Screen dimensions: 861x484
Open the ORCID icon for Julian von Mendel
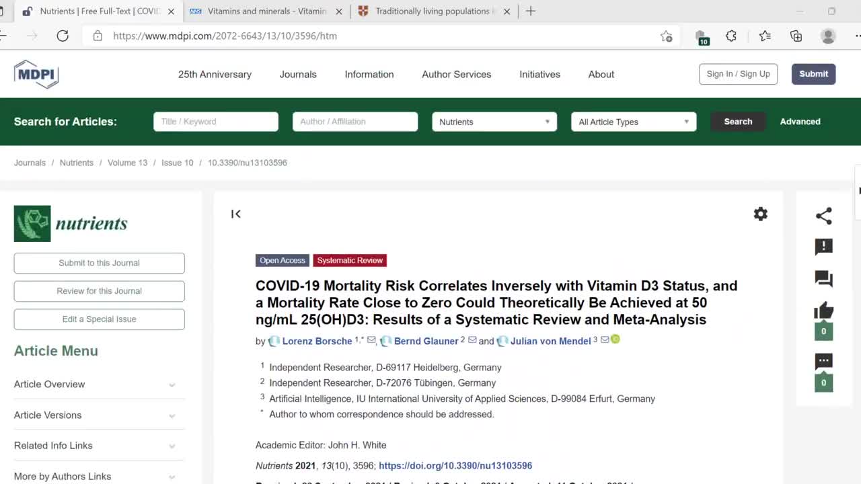(615, 339)
